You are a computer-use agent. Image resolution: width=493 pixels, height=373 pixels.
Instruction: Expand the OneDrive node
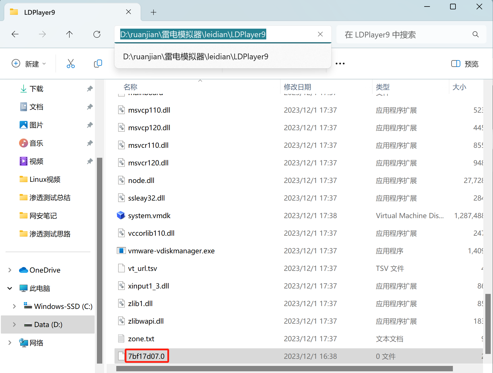pos(10,270)
